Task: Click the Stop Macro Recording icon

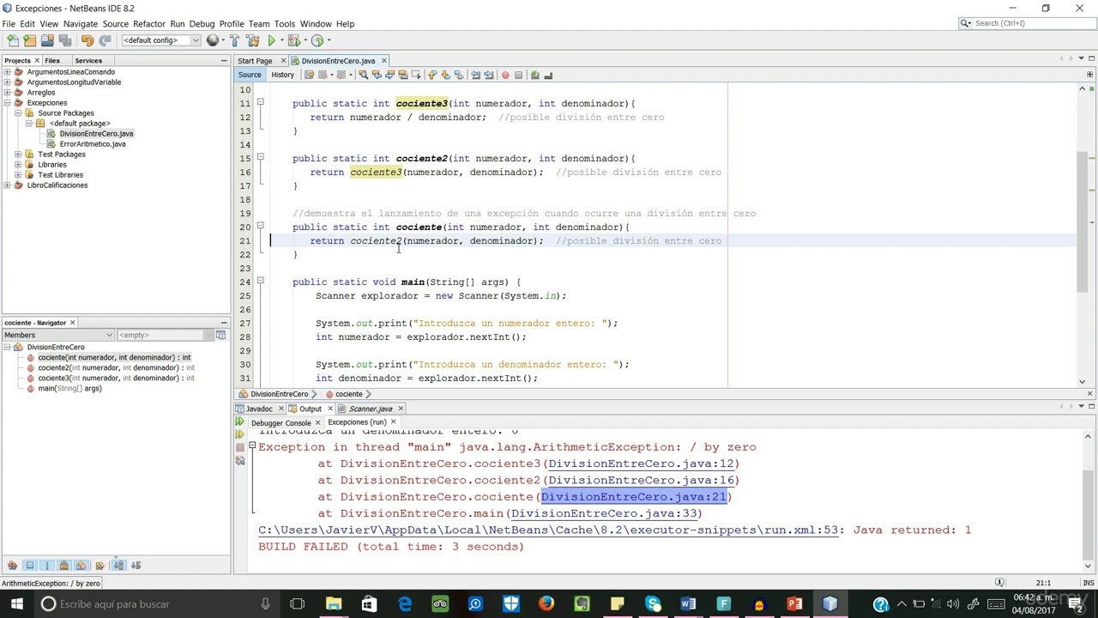Action: tap(518, 75)
